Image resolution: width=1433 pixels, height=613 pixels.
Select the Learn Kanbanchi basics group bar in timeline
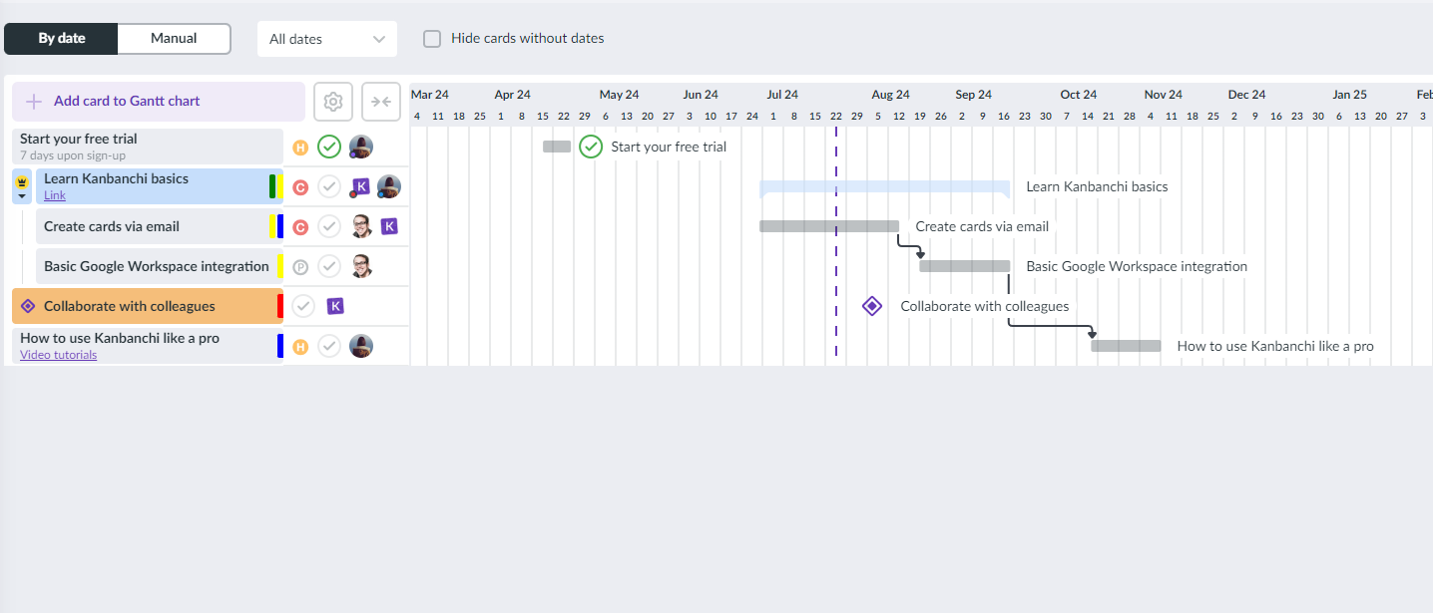click(x=885, y=186)
